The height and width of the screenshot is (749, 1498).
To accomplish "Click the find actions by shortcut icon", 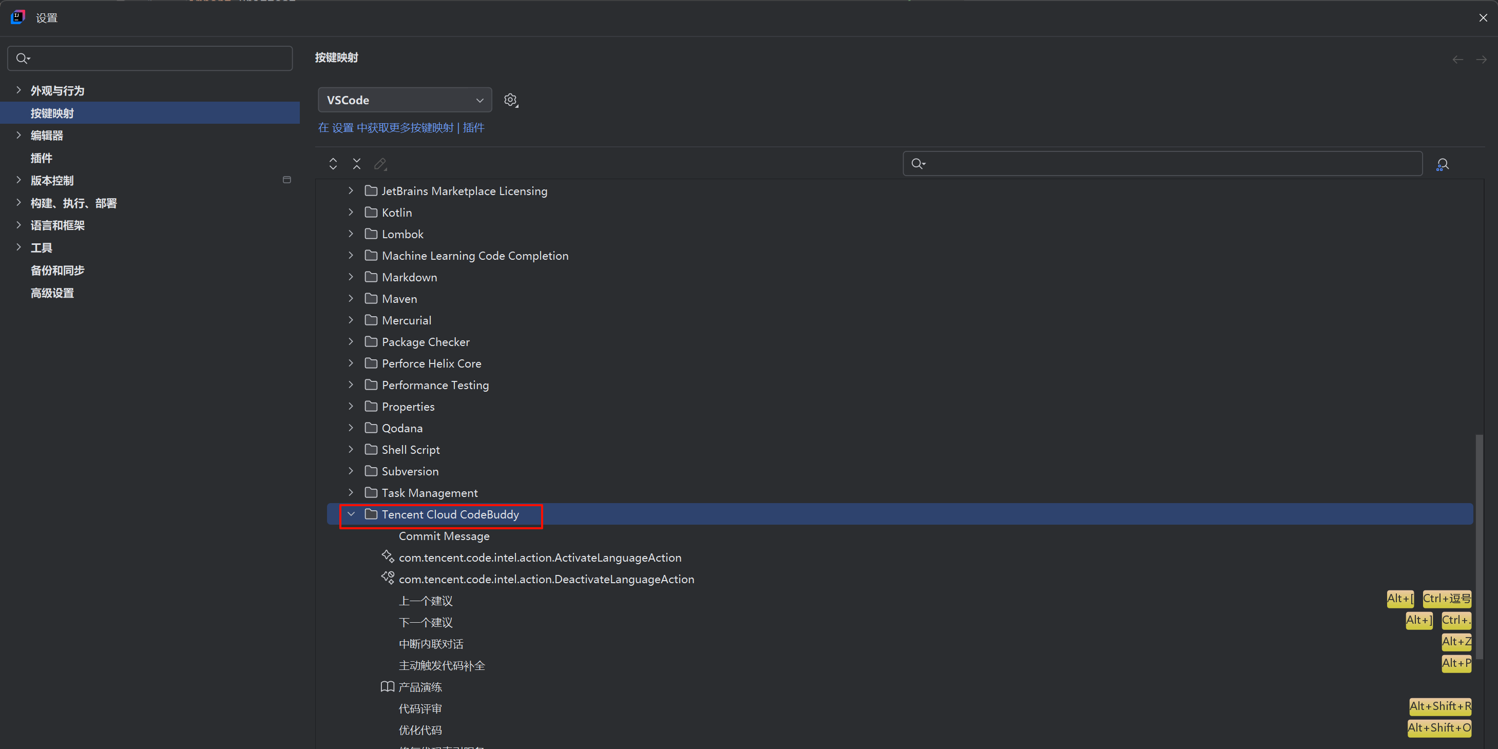I will pyautogui.click(x=1443, y=165).
